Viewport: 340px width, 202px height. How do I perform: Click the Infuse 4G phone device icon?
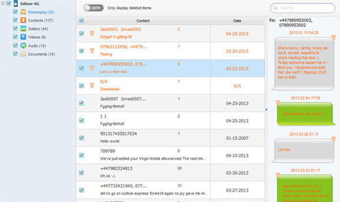[15, 4]
